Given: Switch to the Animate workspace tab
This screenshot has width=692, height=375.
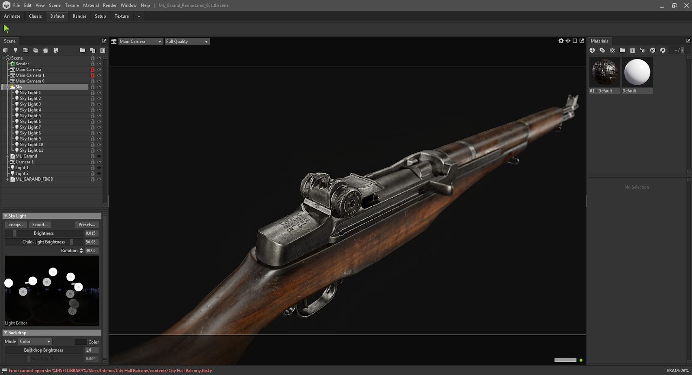Looking at the screenshot, I should [12, 16].
